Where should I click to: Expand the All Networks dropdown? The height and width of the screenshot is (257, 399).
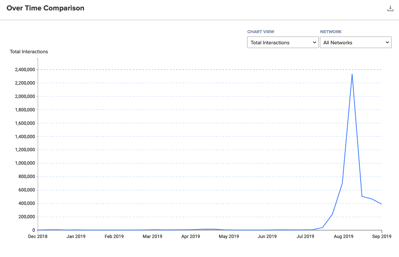click(355, 42)
